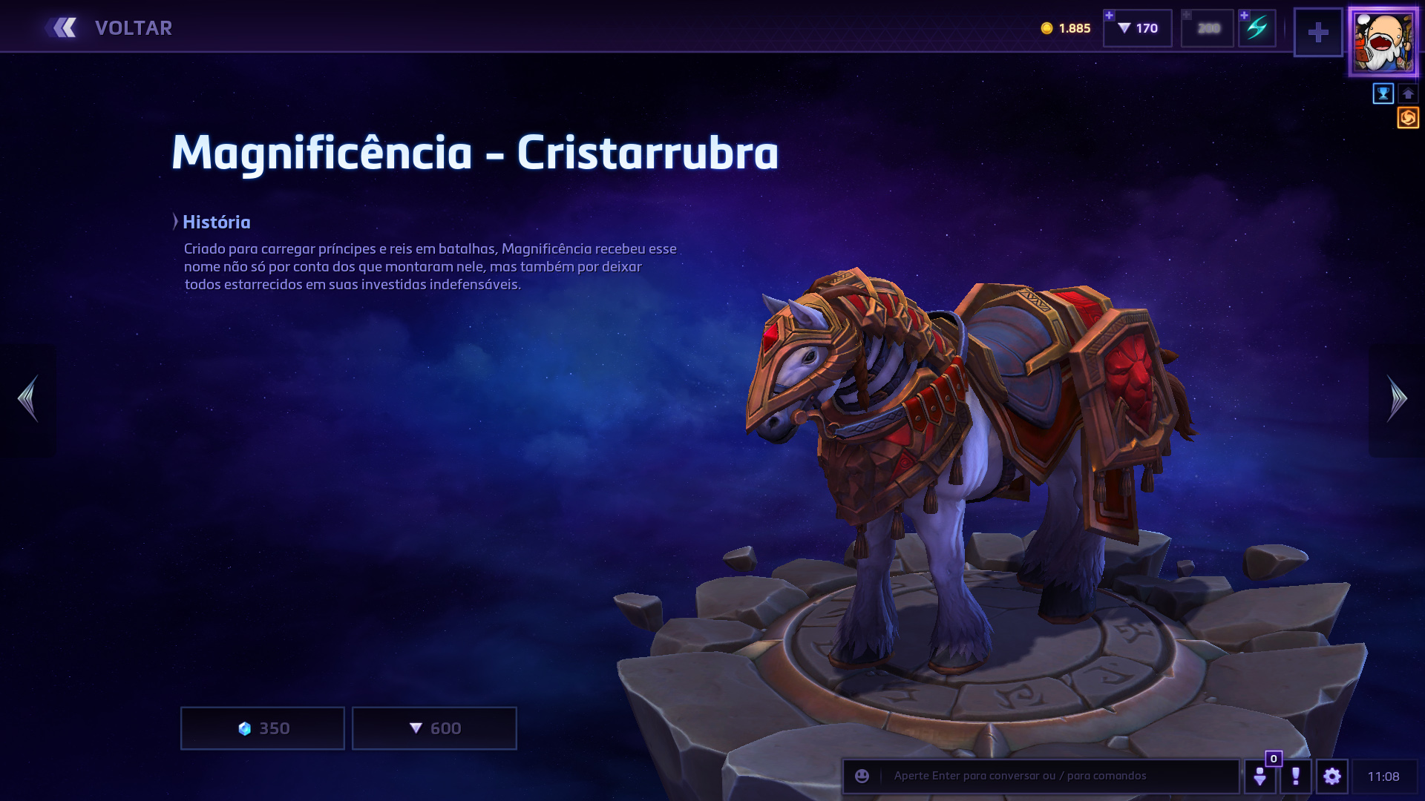Click the up-arrow icon beside the trophy
1425x801 pixels.
point(1408,93)
